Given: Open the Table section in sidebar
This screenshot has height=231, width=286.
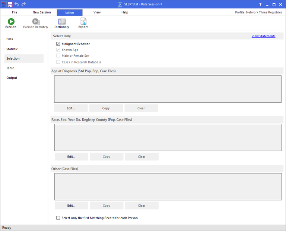Looking at the screenshot, I should coord(10,68).
